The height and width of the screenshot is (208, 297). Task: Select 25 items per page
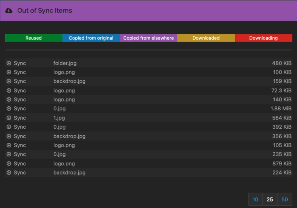click(x=270, y=200)
